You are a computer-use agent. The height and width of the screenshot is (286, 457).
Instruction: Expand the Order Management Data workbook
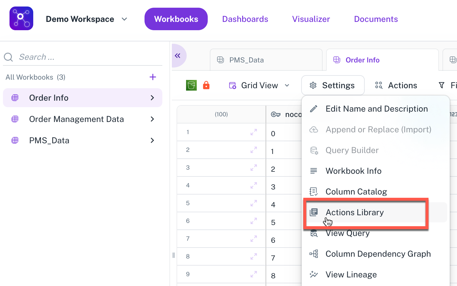pos(152,119)
